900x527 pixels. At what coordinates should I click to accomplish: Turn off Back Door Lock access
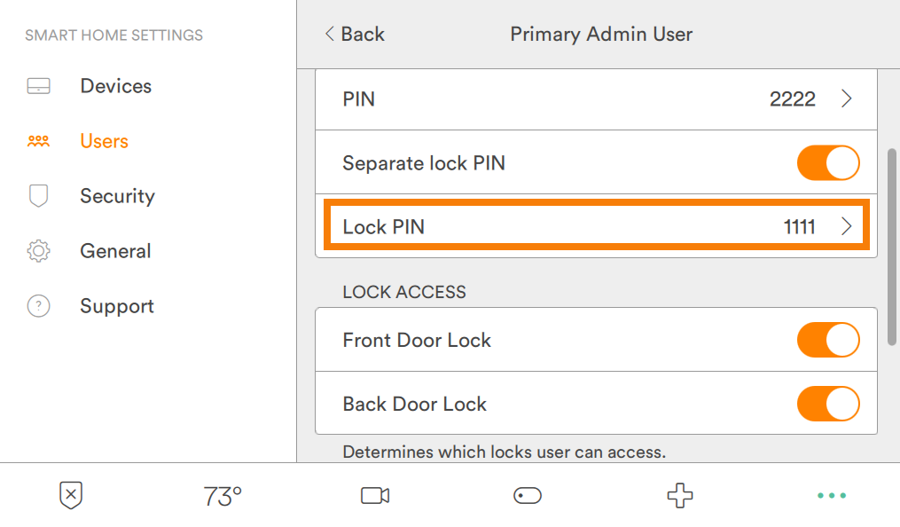click(x=828, y=404)
